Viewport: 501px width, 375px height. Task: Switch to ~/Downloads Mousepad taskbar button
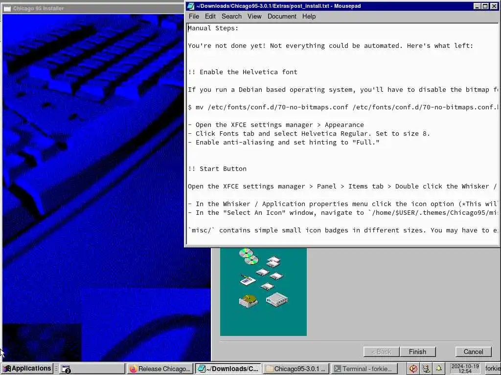(228, 369)
